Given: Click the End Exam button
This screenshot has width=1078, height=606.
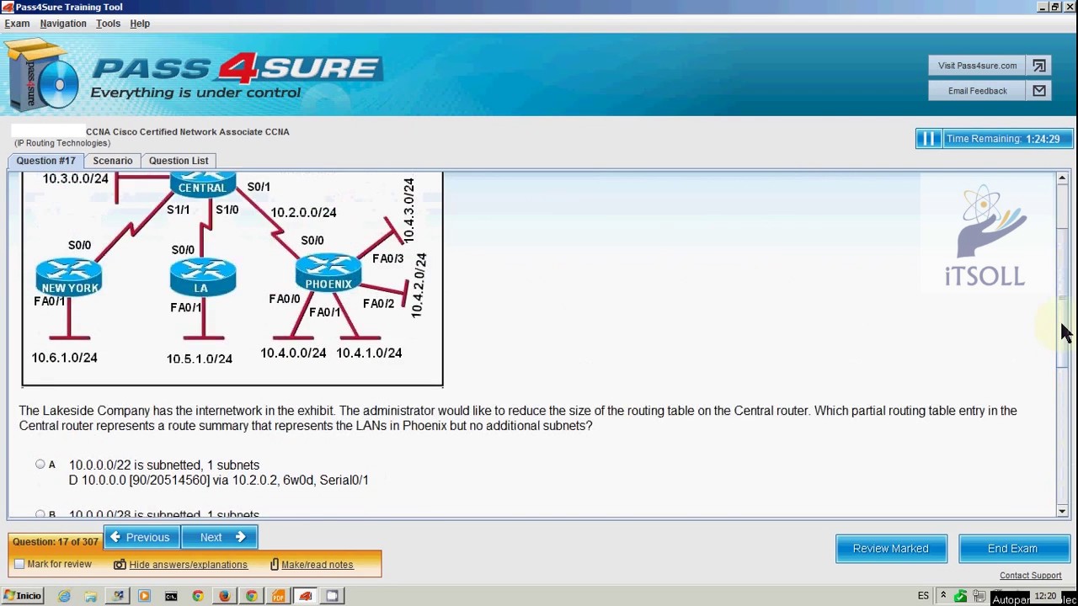Looking at the screenshot, I should tap(1013, 549).
